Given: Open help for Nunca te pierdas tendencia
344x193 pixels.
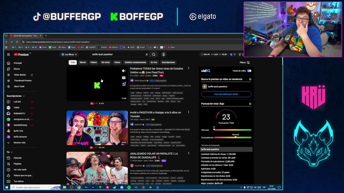Looking at the screenshot, I should tap(250, 79).
